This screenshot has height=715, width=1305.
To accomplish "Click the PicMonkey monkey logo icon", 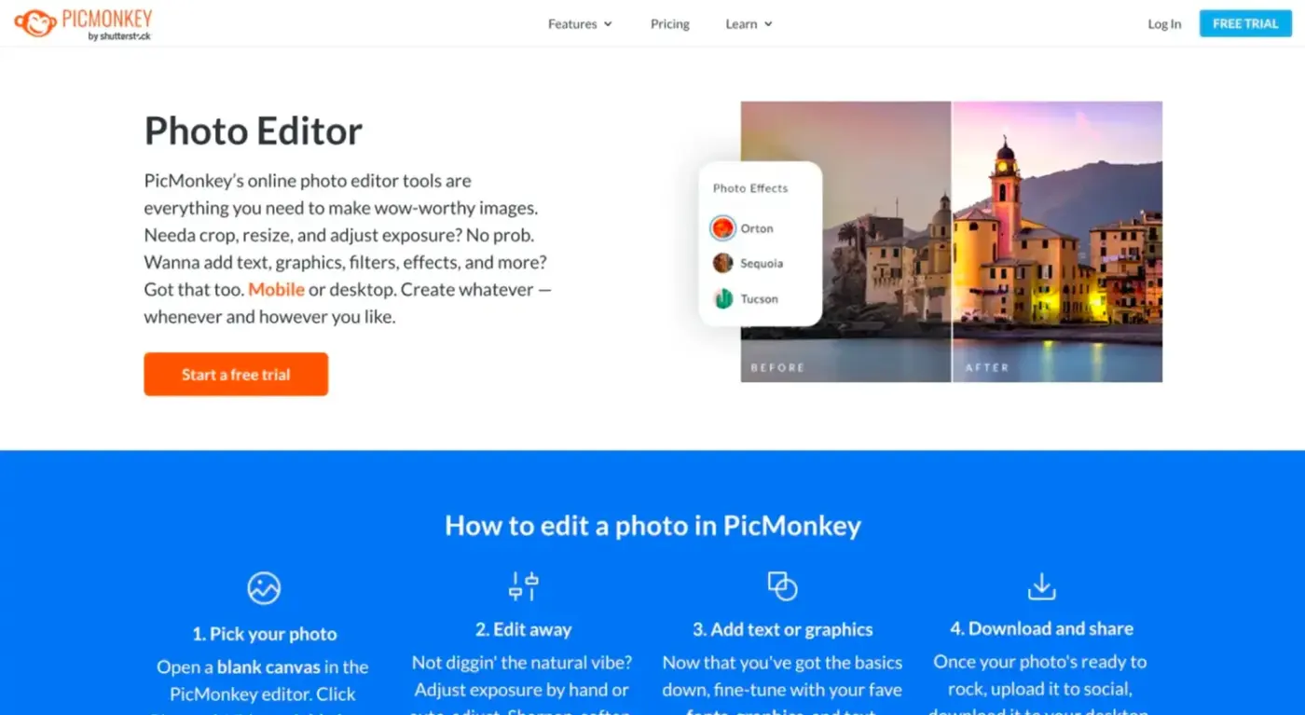I will tap(35, 23).
